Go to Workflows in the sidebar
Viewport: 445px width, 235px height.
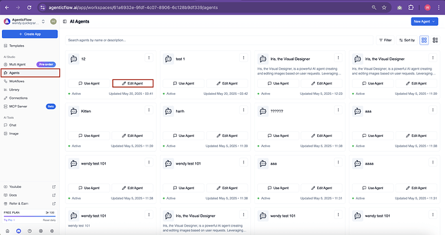(17, 81)
